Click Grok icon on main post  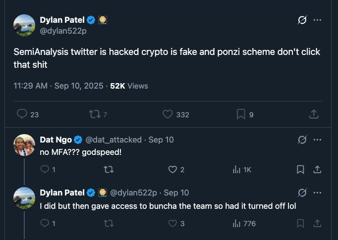pos(301,20)
